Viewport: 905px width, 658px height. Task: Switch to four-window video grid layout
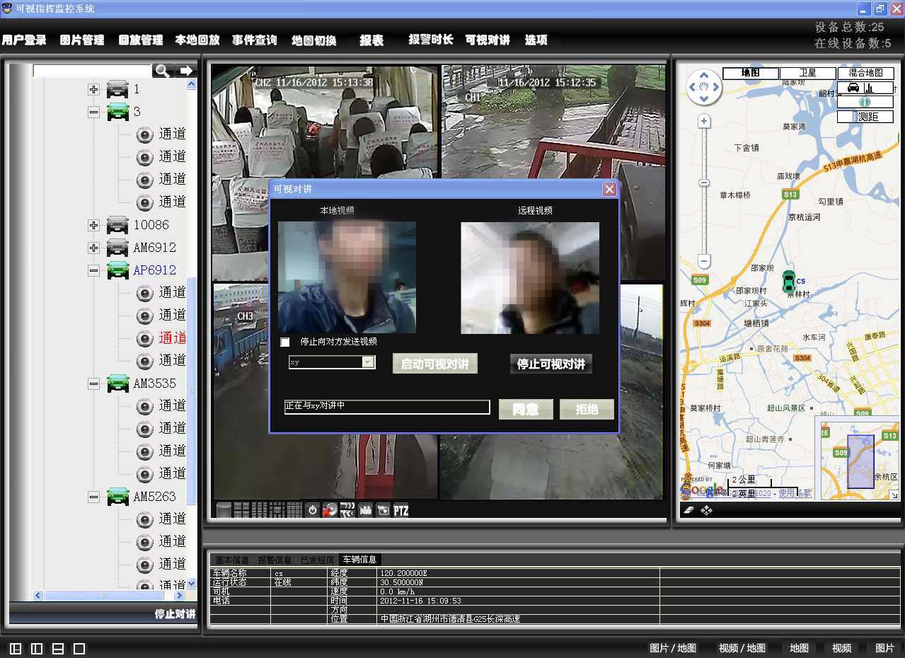[241, 510]
